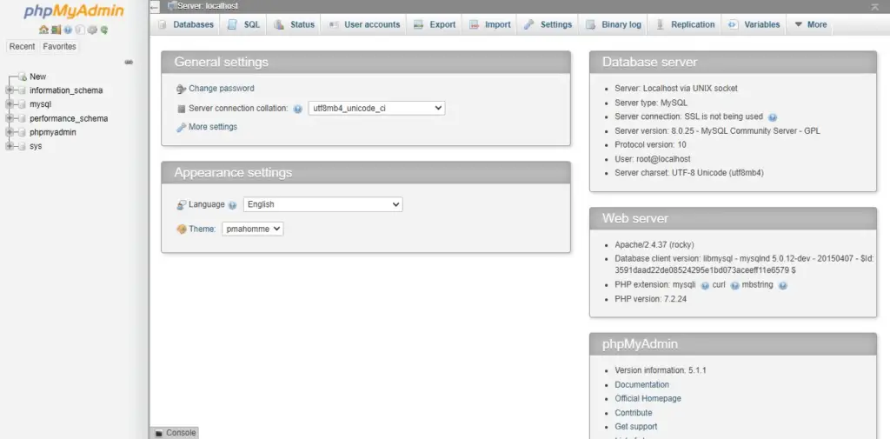
Task: Show Recent tables list
Action: tap(22, 47)
